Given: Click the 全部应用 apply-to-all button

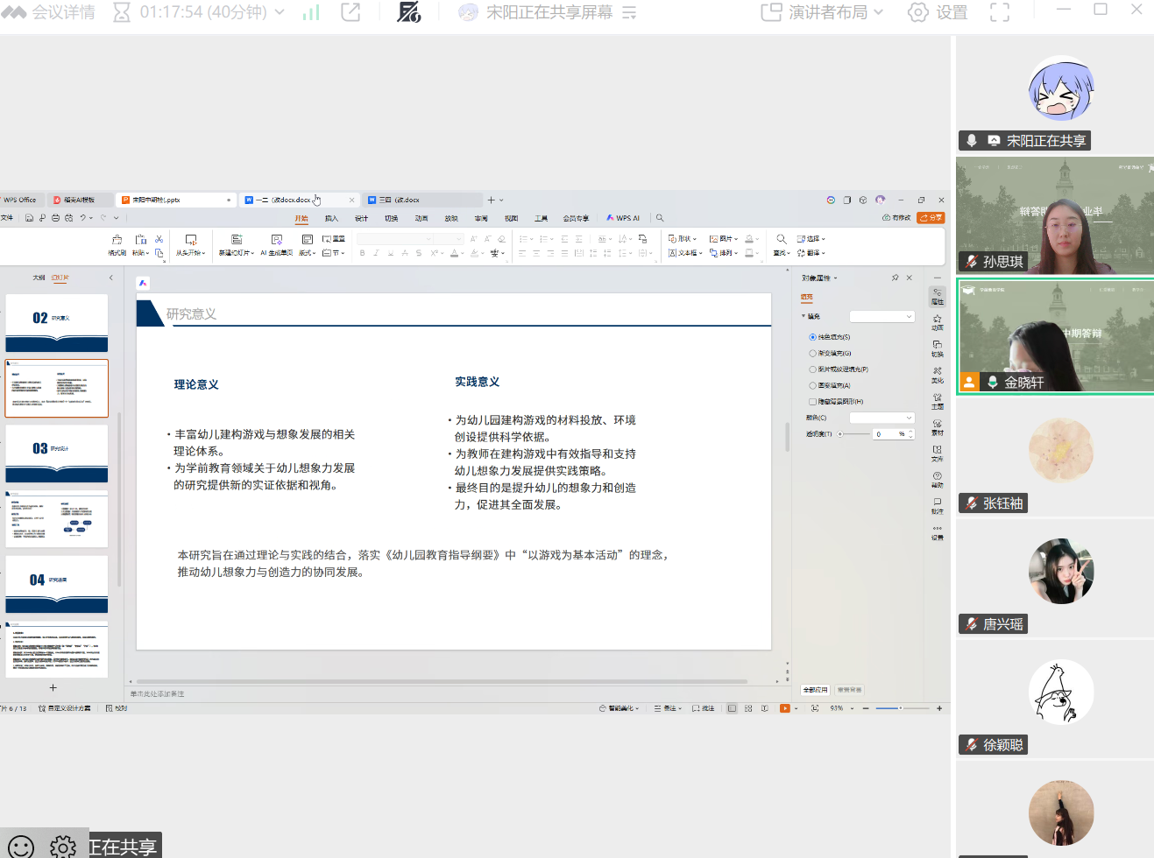Looking at the screenshot, I should coord(815,690).
